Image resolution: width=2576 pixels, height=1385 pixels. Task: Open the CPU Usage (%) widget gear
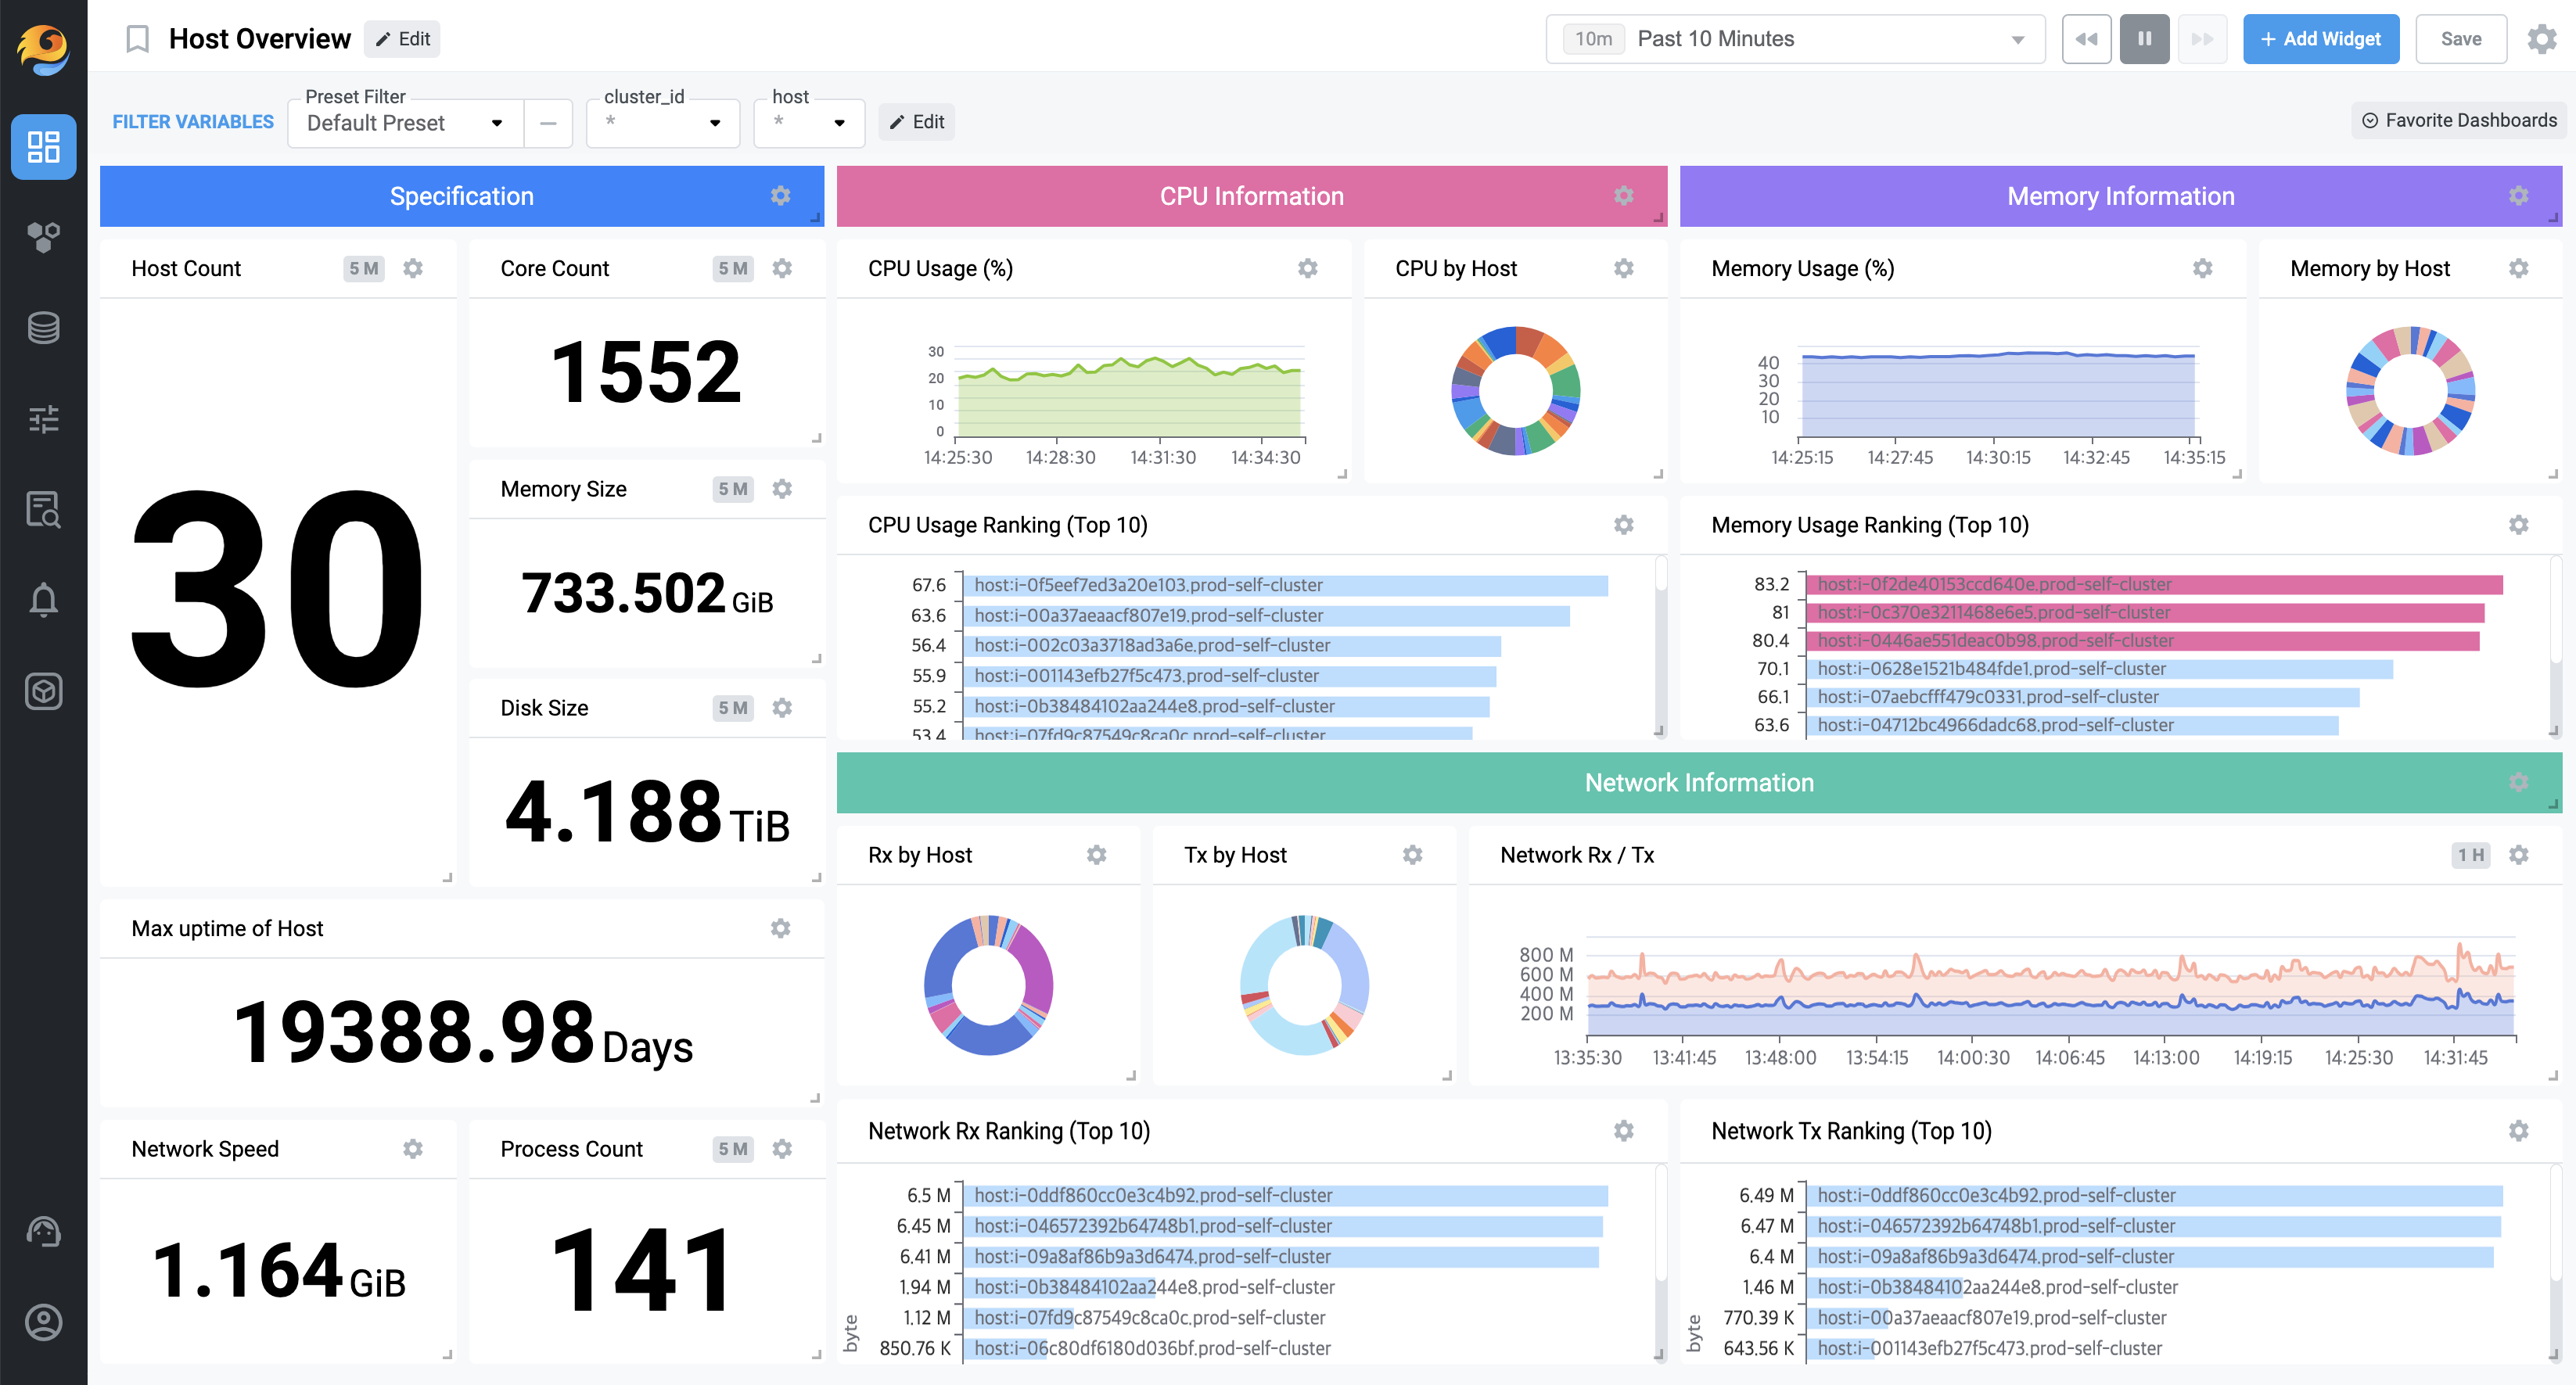coord(1307,268)
